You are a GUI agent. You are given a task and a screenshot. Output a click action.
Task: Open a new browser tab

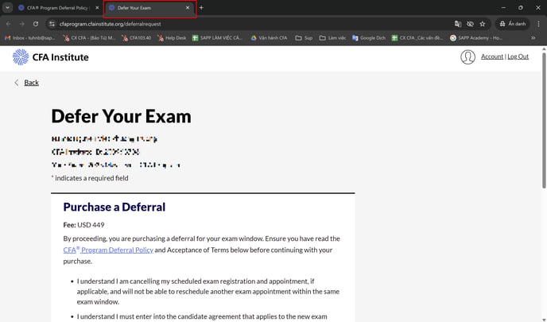[201, 8]
